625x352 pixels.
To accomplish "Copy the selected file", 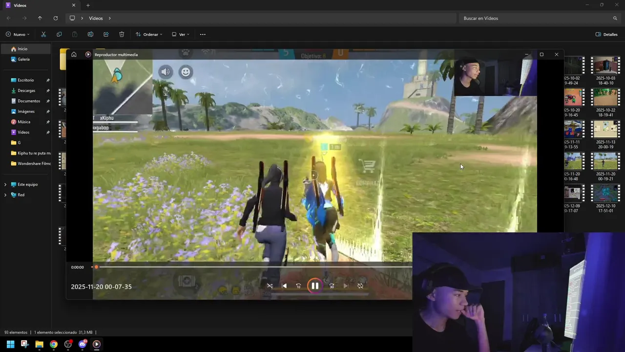I will click(59, 34).
